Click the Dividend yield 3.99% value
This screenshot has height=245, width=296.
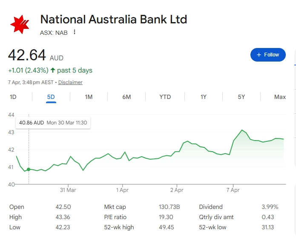(270, 207)
